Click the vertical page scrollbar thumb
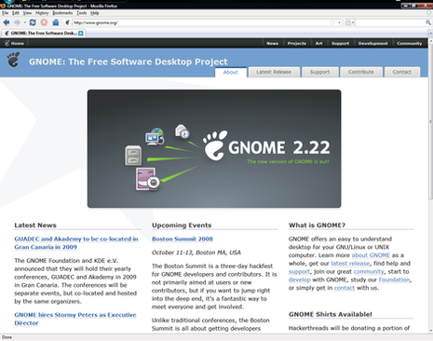Image resolution: width=433 pixels, height=341 pixels. [430, 121]
